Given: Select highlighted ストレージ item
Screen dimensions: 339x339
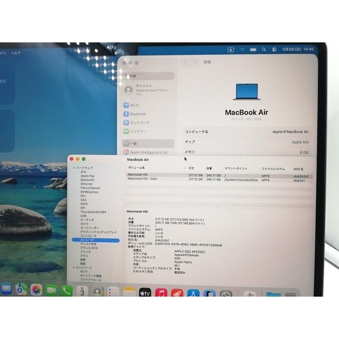Looking at the screenshot, I should (95, 240).
